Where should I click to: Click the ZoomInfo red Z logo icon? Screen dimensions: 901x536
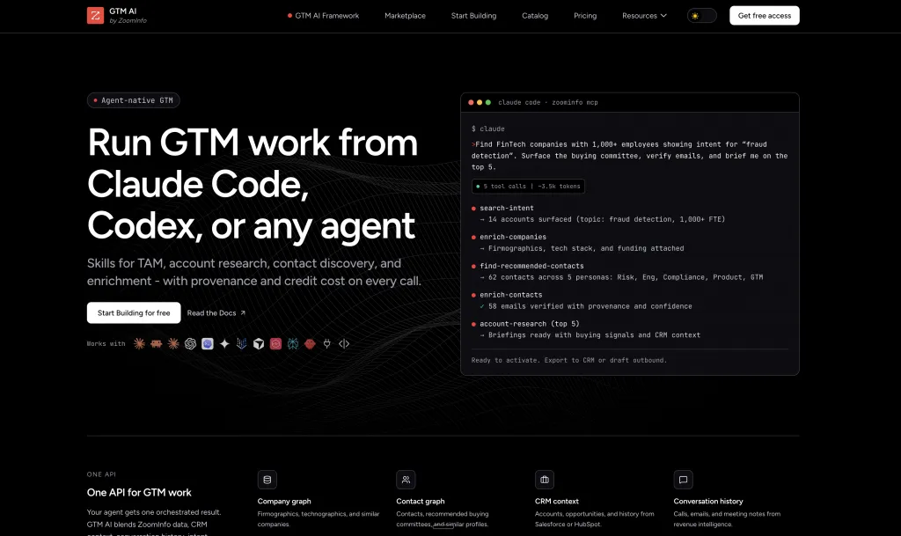pyautogui.click(x=95, y=16)
